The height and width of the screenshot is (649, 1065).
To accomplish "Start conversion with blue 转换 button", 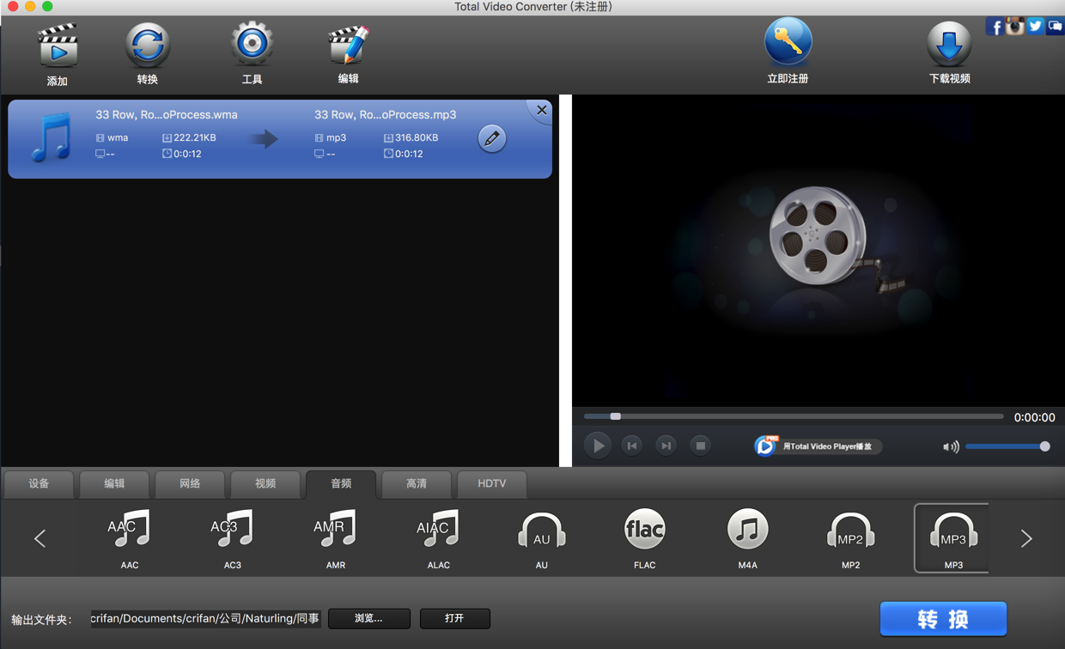I will 943,619.
